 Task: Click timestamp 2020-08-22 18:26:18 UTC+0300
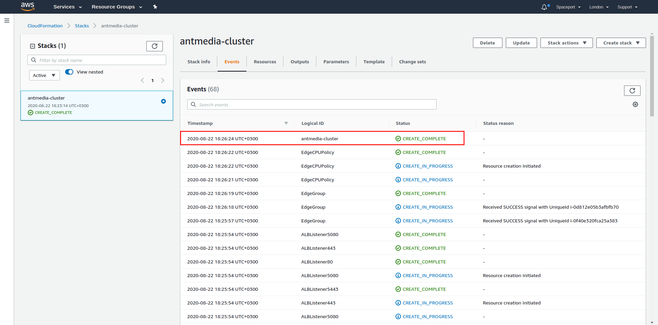point(222,207)
